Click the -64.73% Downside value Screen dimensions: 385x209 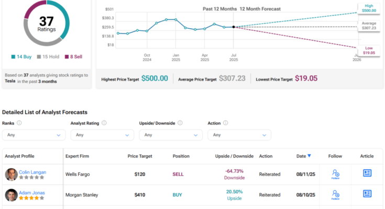coord(234,174)
